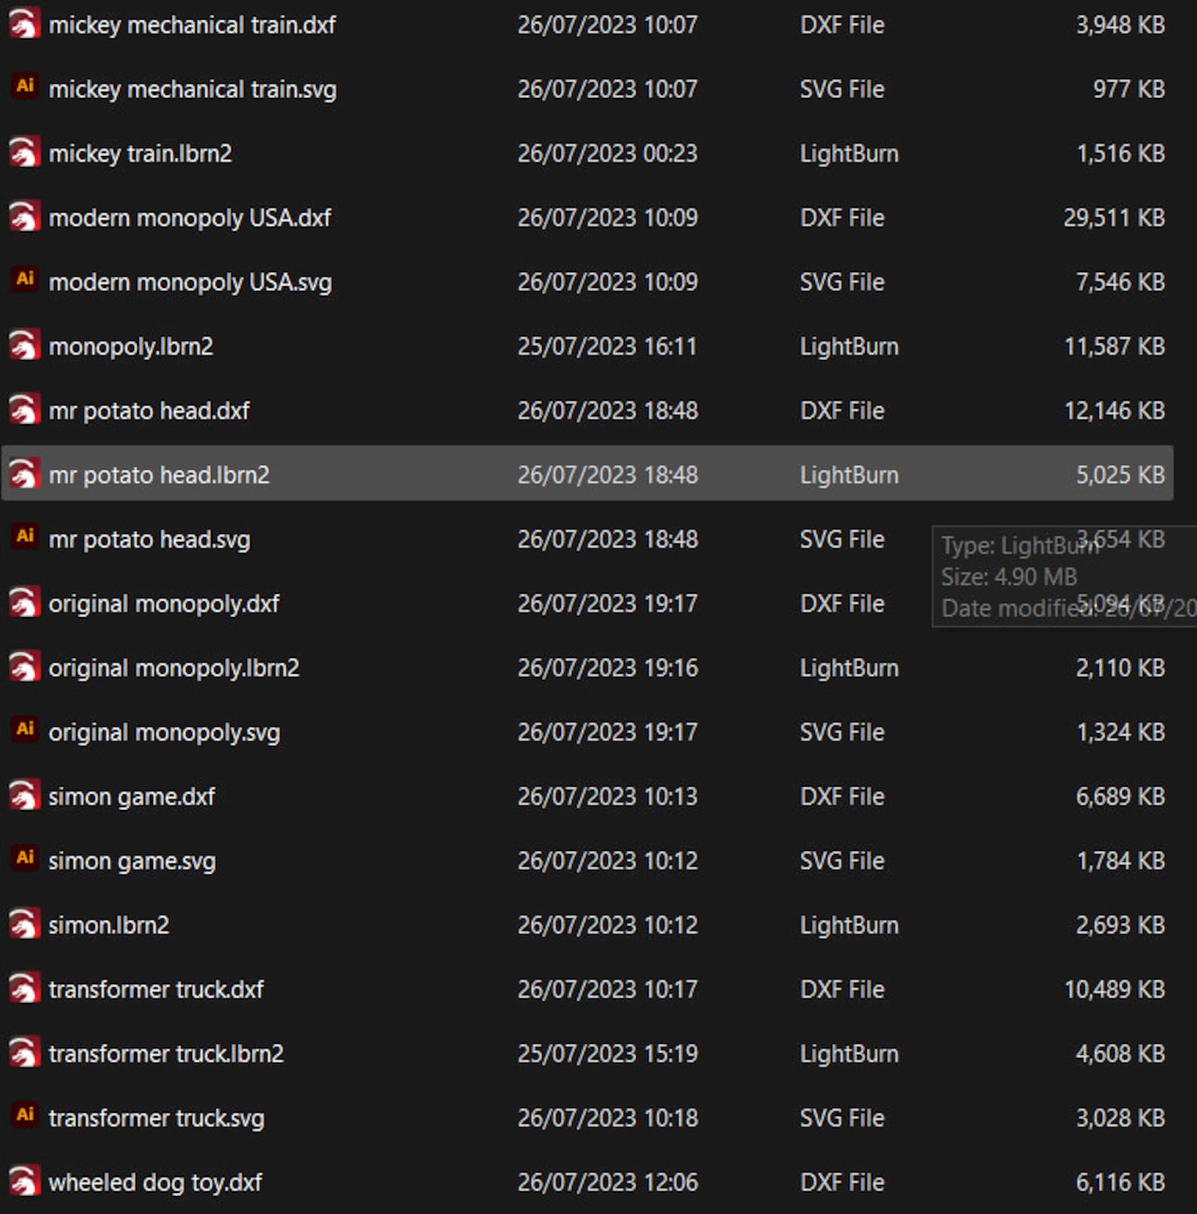Select original monopoly.lbrn2 file name

tap(173, 668)
